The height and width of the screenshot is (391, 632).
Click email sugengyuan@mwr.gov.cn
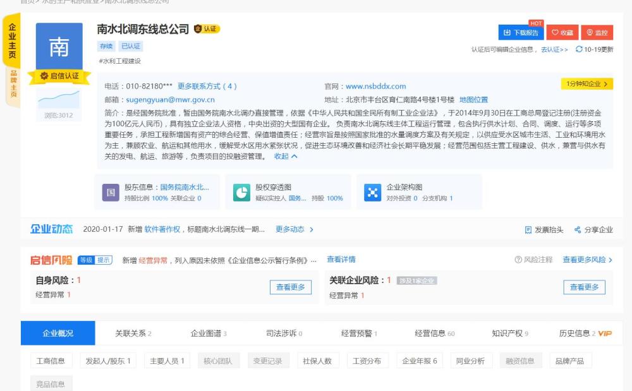pyautogui.click(x=170, y=99)
